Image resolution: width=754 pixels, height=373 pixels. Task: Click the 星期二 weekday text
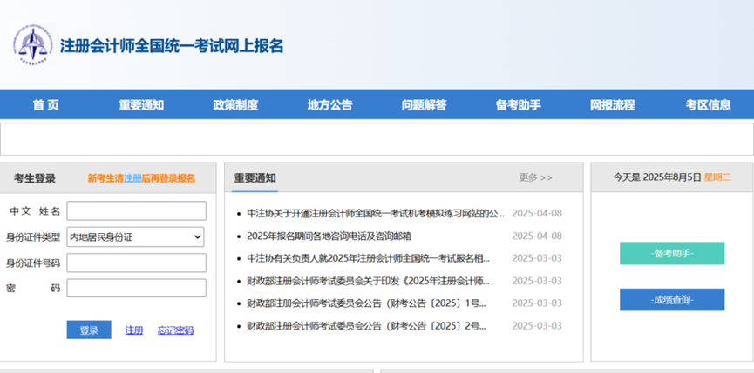click(717, 177)
